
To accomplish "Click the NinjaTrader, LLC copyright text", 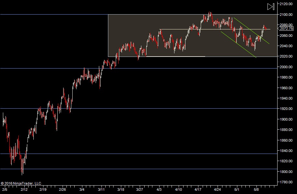I will click(x=21, y=183).
